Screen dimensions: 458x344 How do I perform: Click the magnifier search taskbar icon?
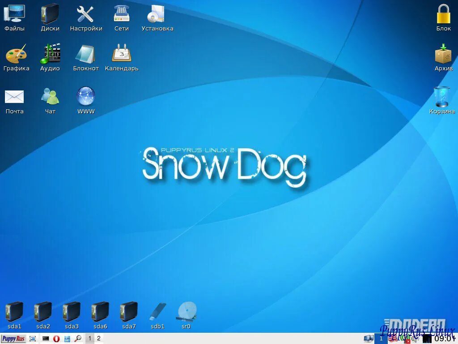[x=78, y=339]
